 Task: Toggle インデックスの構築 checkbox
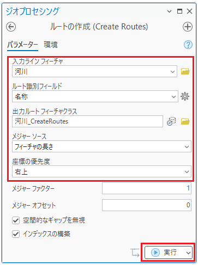(x=16, y=234)
